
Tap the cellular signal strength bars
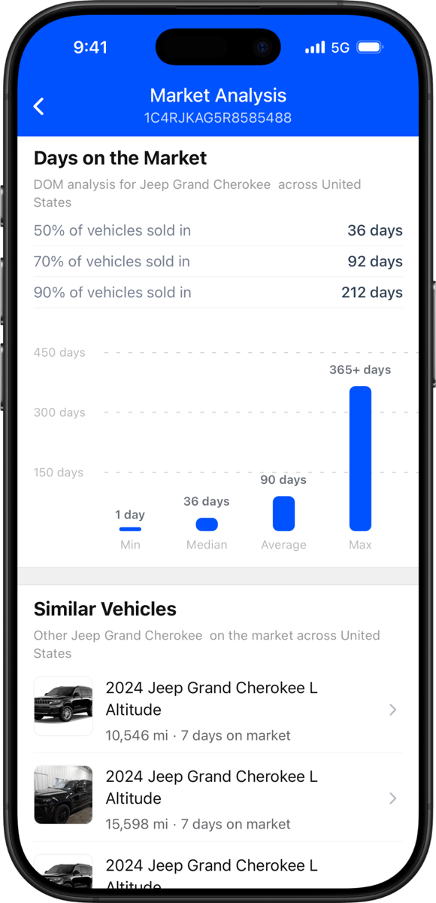tap(314, 47)
